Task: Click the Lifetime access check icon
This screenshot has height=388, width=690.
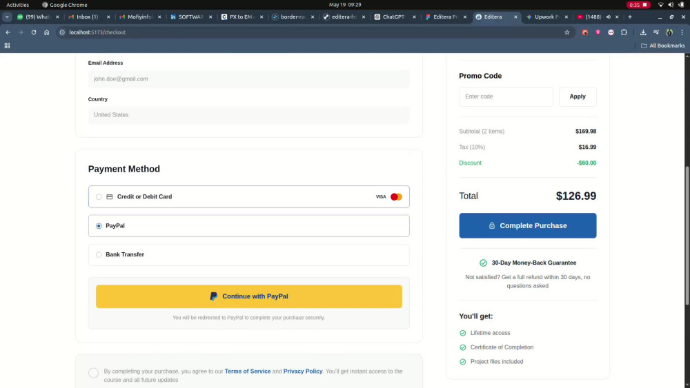Action: click(462, 333)
